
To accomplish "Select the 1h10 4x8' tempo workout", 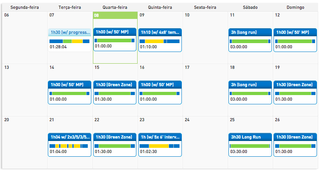I will pos(160,32).
